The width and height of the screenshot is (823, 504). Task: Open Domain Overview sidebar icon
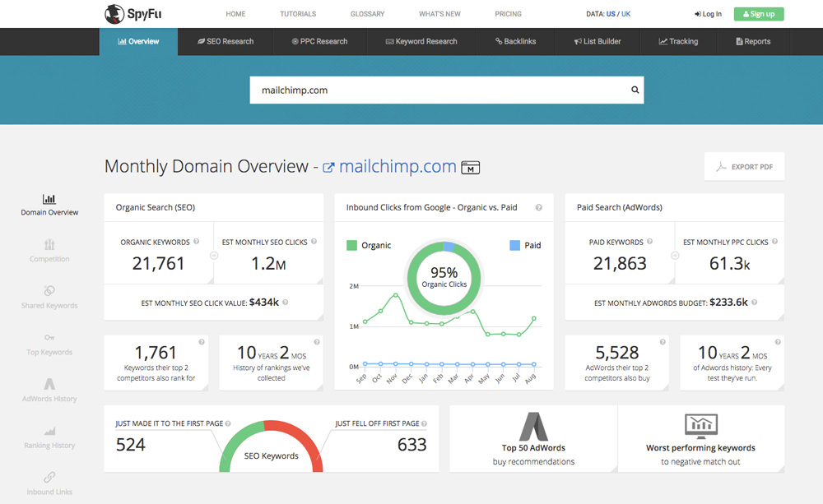pyautogui.click(x=49, y=199)
